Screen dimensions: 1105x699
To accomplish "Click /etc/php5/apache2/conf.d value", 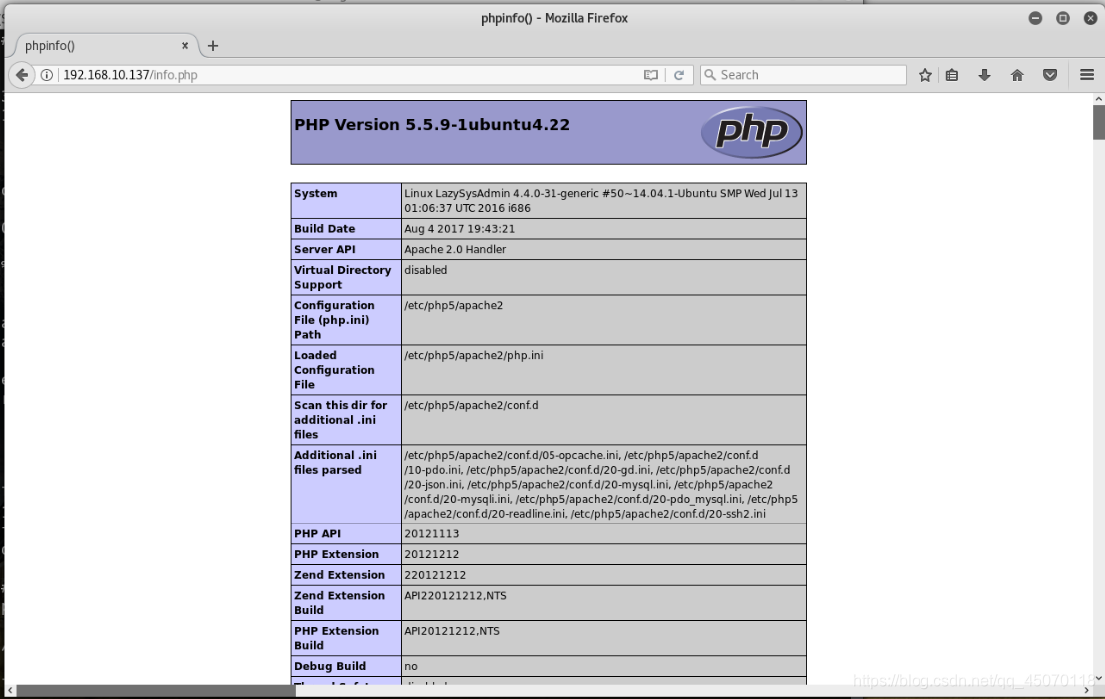I will (x=471, y=405).
